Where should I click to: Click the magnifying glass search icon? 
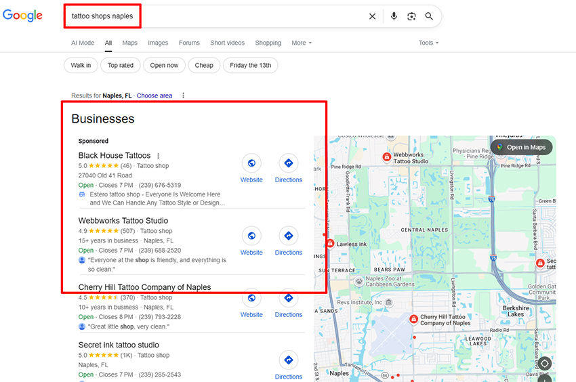pos(429,16)
